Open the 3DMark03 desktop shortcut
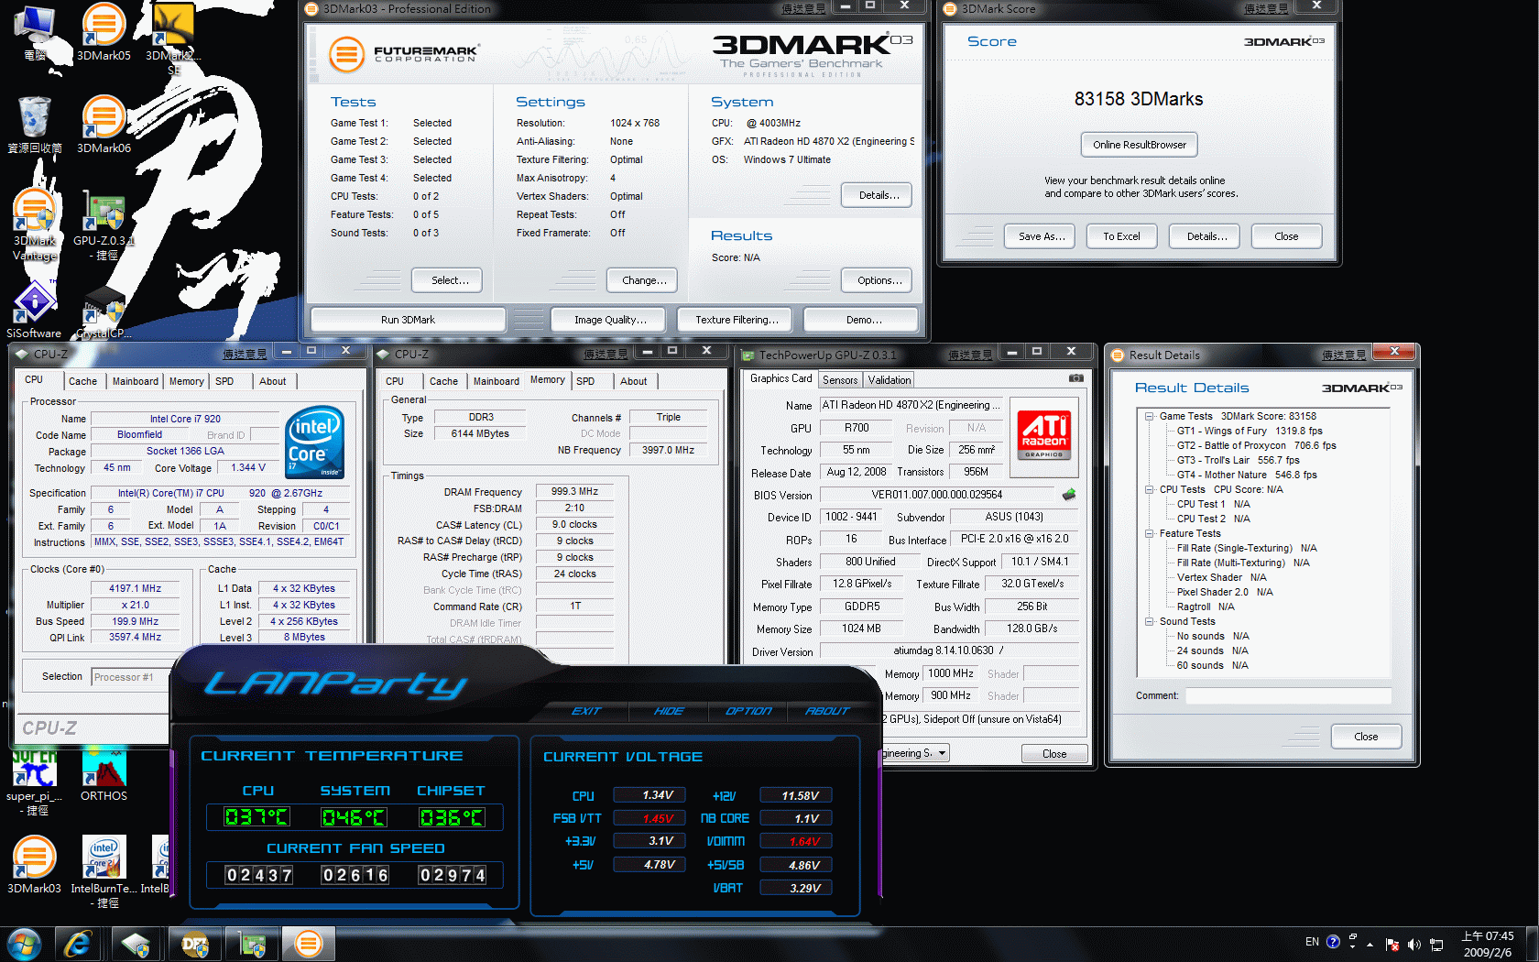This screenshot has height=962, width=1539. point(35,865)
